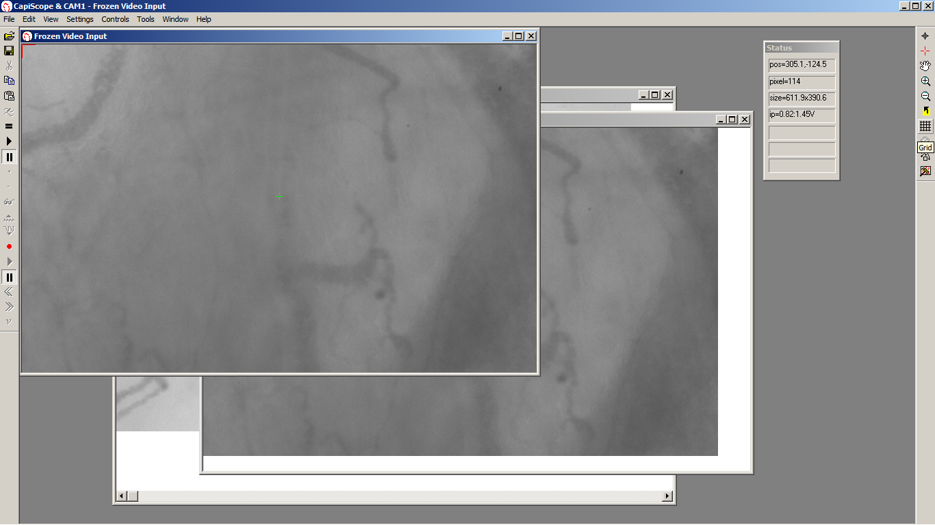Start live video with upper play arrow
This screenshot has width=935, height=525.
tap(9, 141)
